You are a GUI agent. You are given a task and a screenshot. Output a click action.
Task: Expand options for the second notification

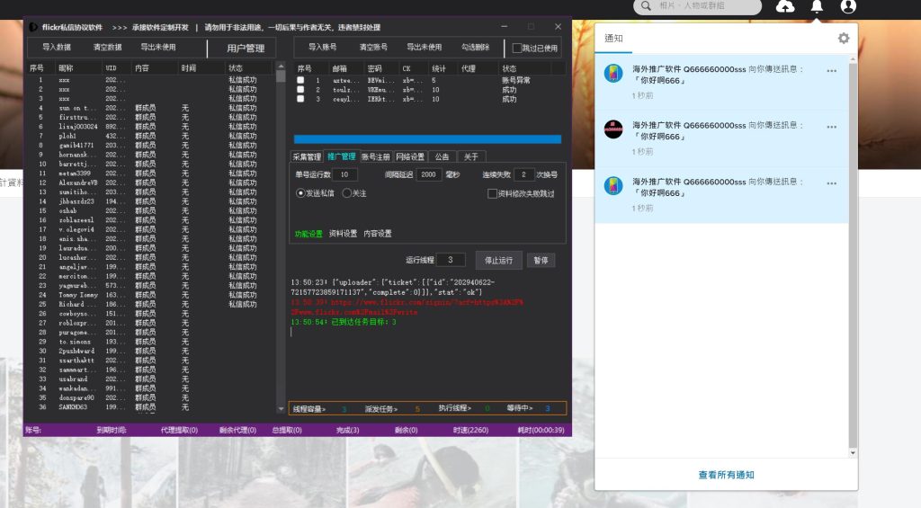(831, 127)
